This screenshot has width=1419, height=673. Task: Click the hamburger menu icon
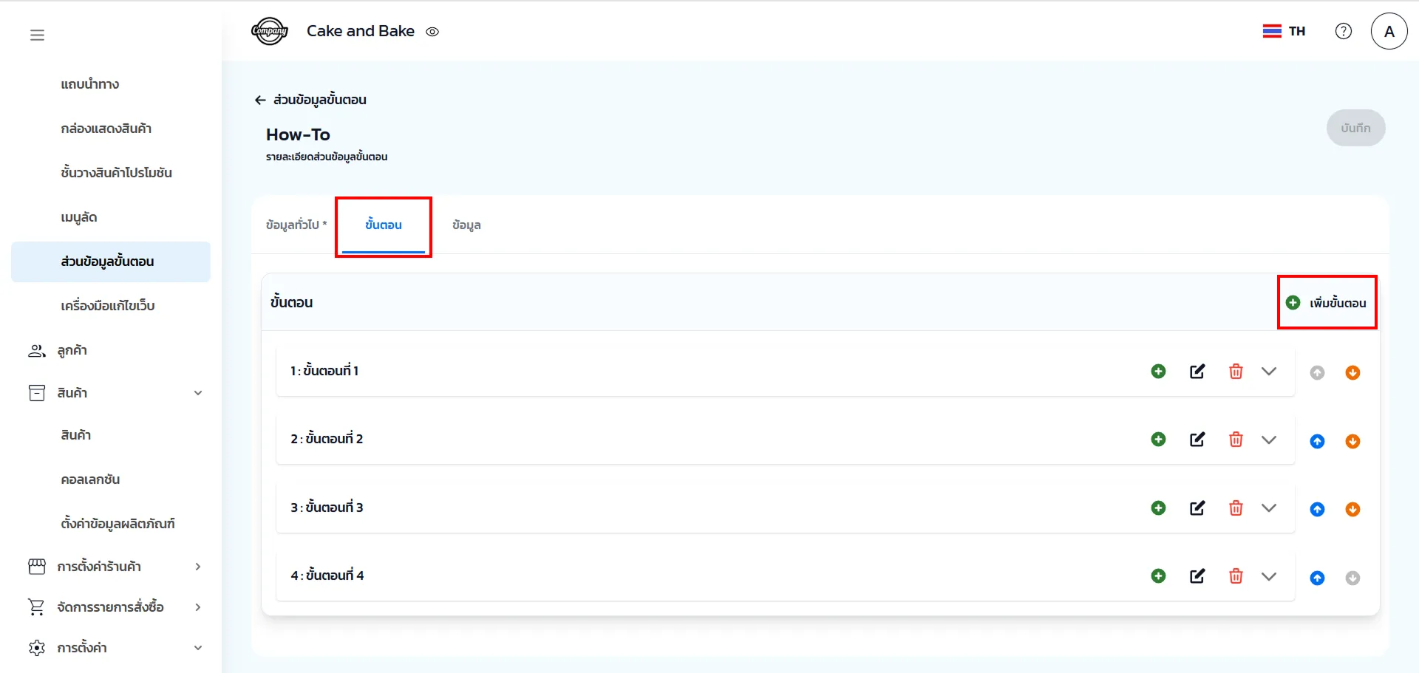tap(37, 35)
